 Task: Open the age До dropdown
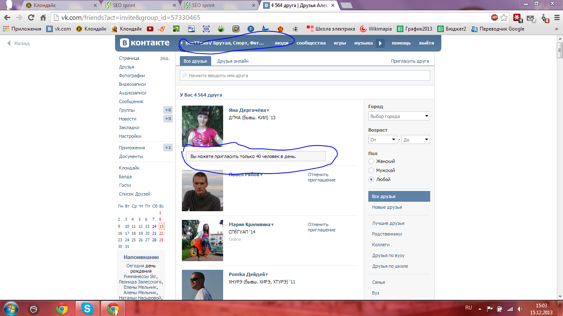click(x=416, y=140)
